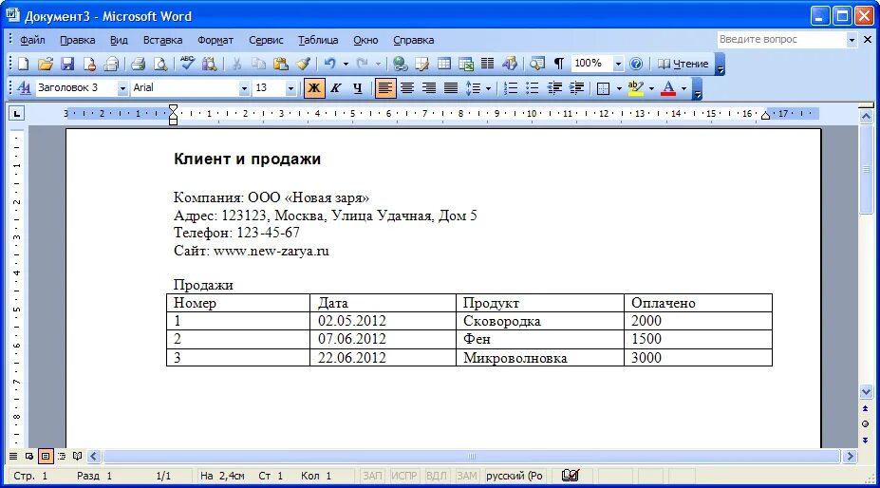Toggle Italic (К) formatting
Image resolution: width=880 pixels, height=488 pixels.
(x=336, y=88)
